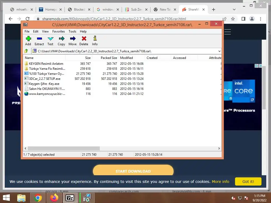271x203 pixels.
Task: Open the Help menu
Action: pos(83,31)
